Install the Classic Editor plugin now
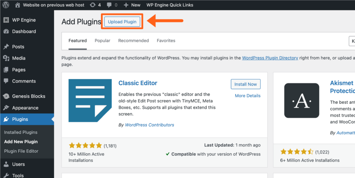This screenshot has width=355, height=178. coord(245,84)
